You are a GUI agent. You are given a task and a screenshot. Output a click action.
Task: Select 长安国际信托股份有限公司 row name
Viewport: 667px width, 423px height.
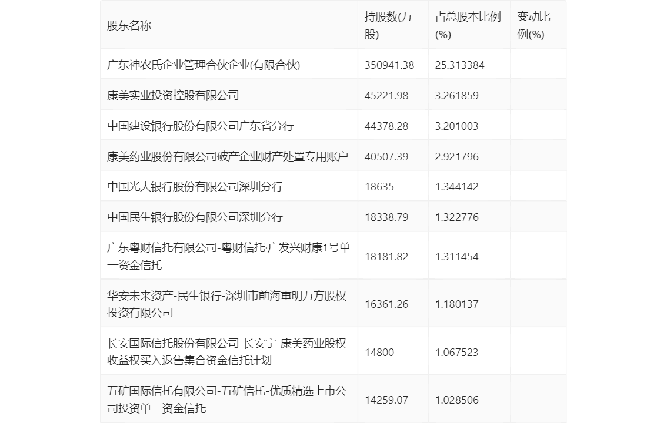226,352
